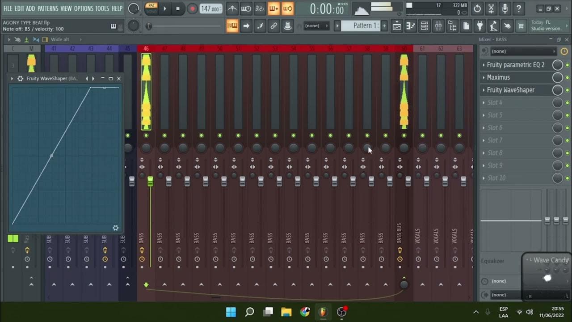Image resolution: width=572 pixels, height=322 pixels.
Task: Expand the Fruity WaveShaper slot menu
Action: click(x=484, y=90)
